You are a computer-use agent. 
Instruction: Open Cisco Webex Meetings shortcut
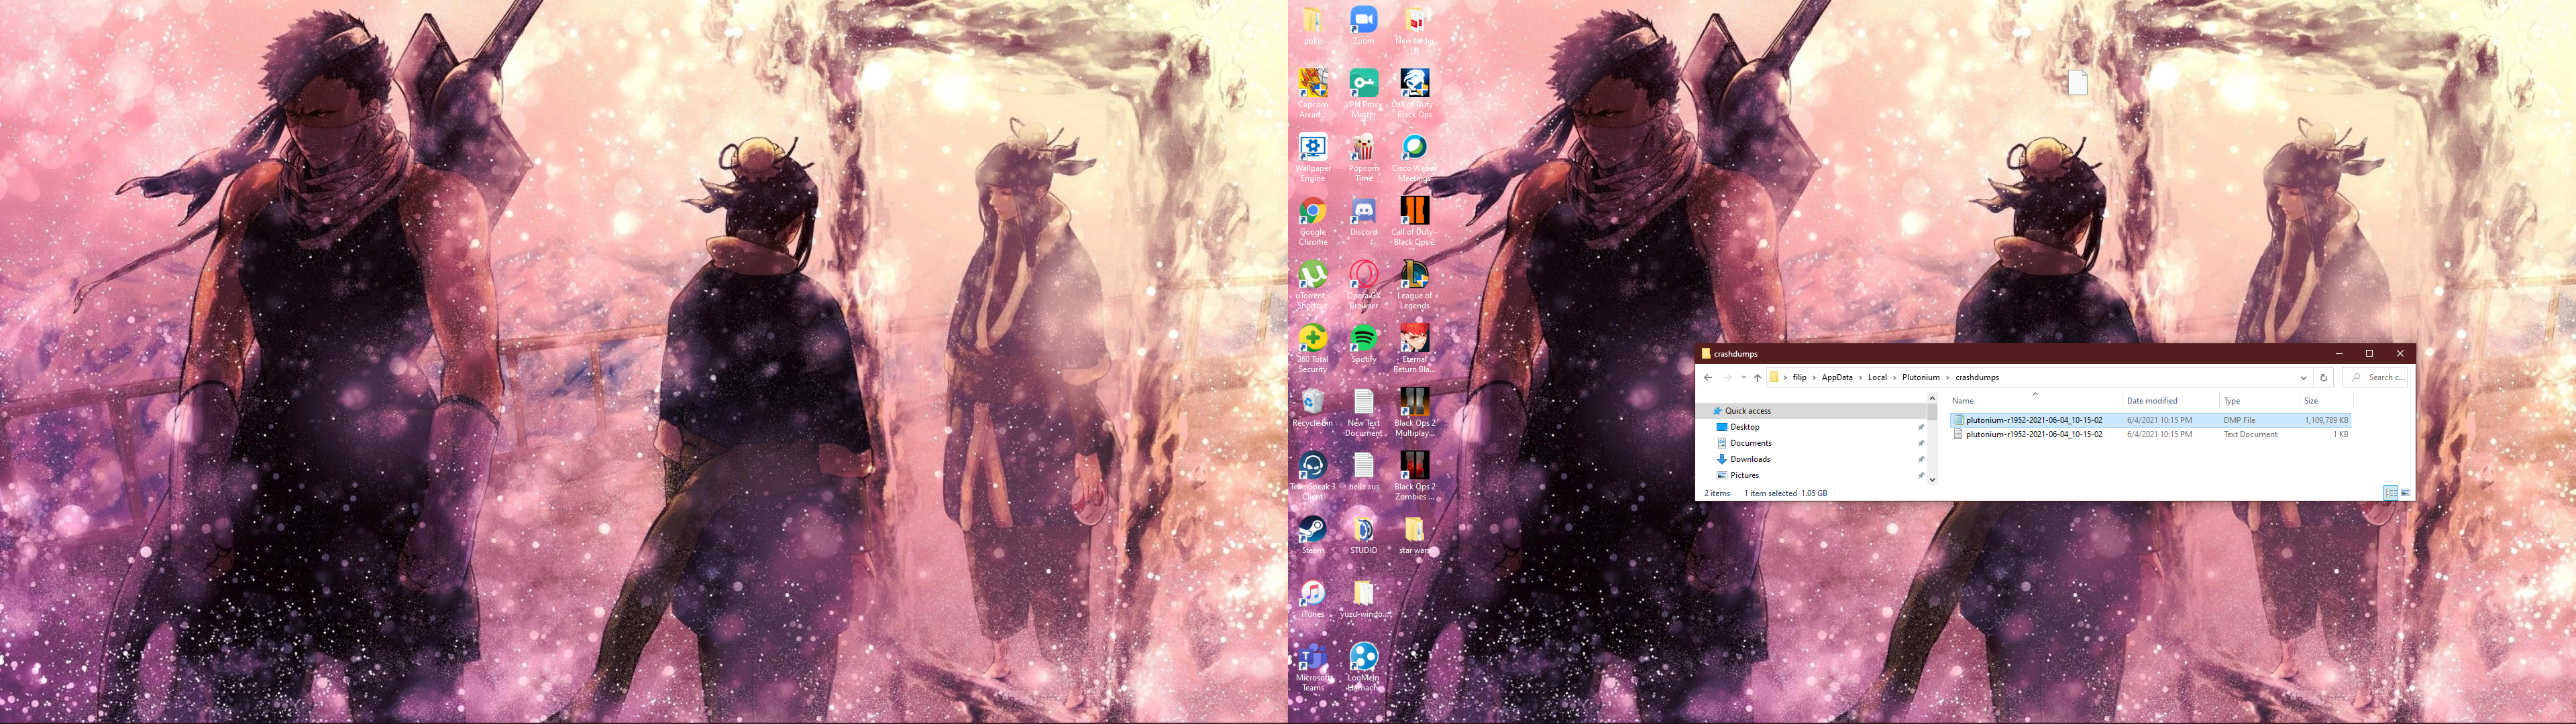[1414, 157]
